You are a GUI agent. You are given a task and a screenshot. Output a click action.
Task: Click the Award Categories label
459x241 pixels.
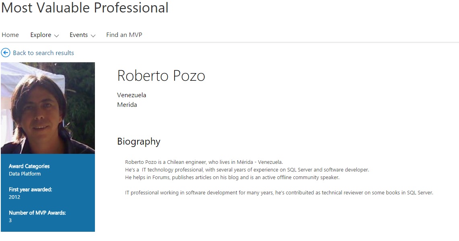[x=29, y=166]
